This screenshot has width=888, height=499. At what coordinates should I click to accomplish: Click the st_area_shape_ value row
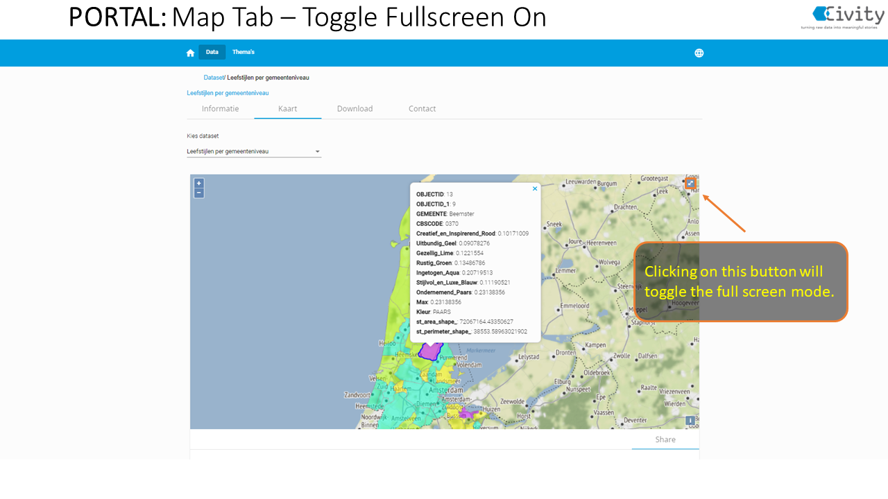coord(465,322)
